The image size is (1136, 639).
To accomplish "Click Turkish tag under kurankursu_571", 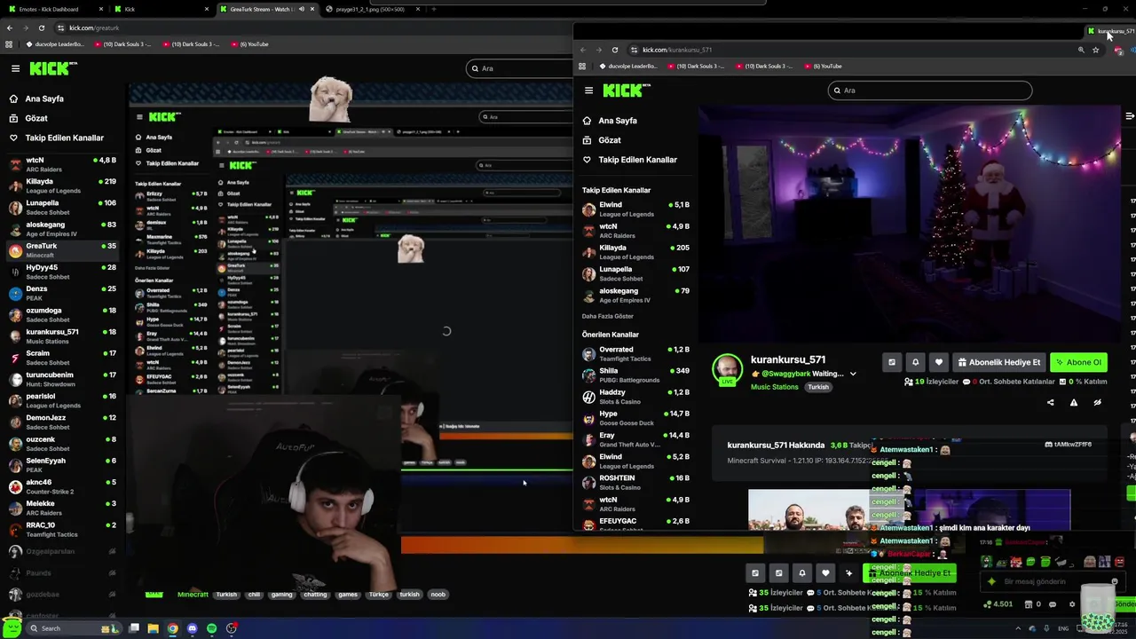I will [818, 387].
